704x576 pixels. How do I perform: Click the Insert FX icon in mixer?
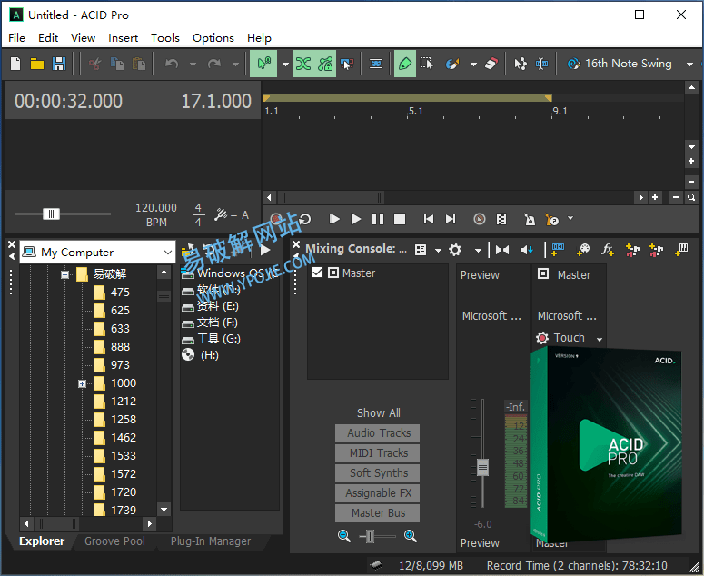tap(608, 249)
